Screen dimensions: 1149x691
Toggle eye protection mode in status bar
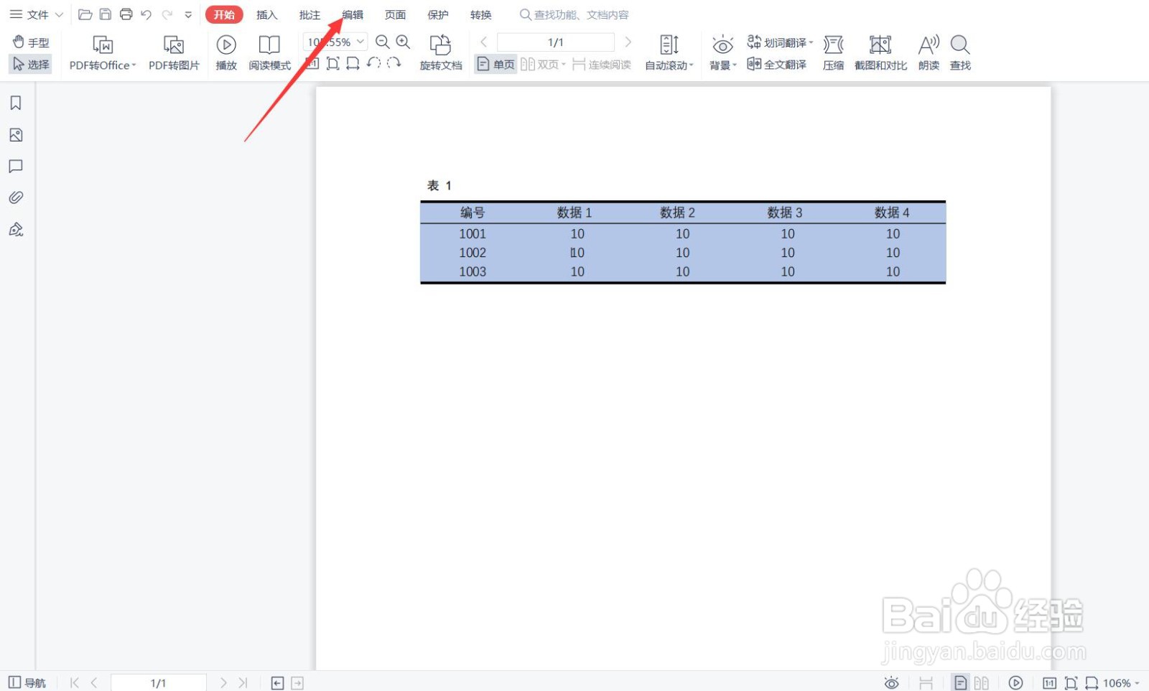[891, 682]
